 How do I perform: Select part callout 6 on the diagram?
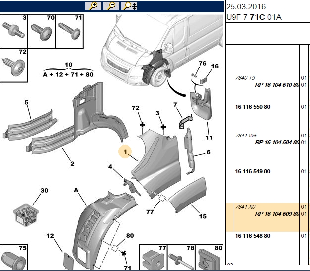(x=208, y=152)
